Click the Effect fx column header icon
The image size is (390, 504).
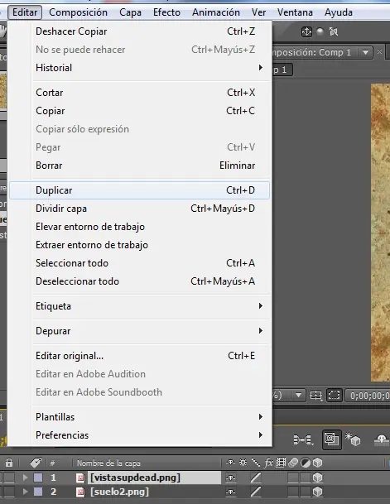pyautogui.click(x=268, y=463)
